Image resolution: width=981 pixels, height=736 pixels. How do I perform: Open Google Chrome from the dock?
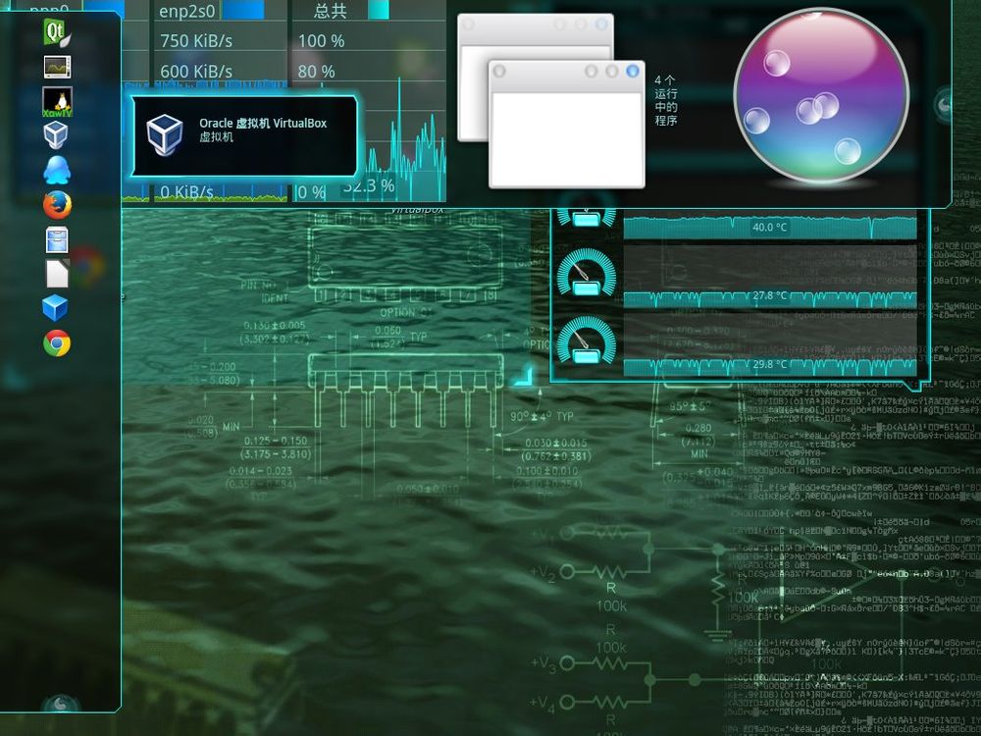coord(57,342)
